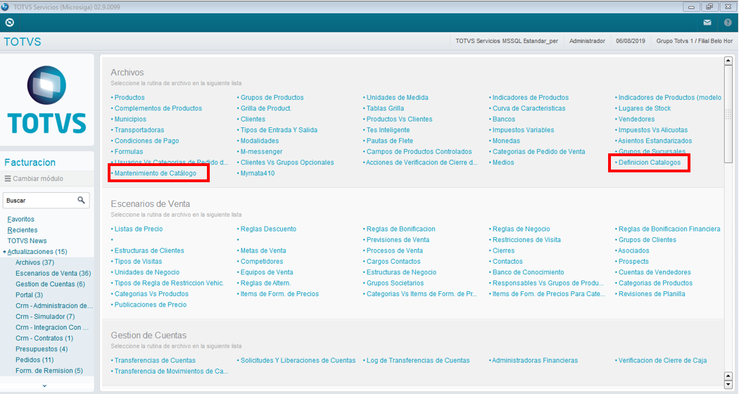Screen dimensions: 739x394
Task: Open Definicion Catalogos
Action: tap(650, 163)
